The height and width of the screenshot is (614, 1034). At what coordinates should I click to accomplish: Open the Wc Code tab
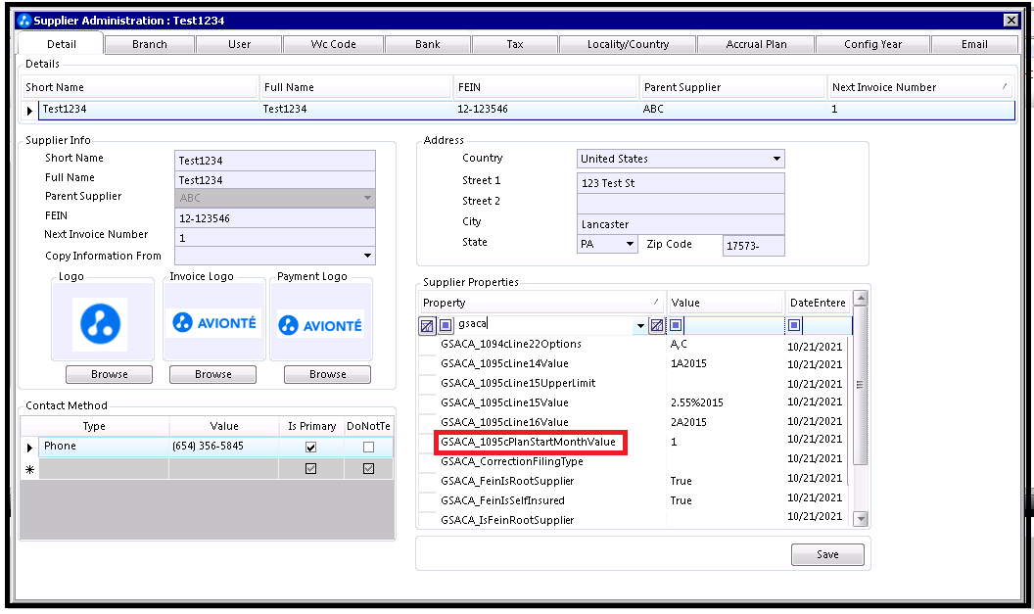(x=333, y=44)
